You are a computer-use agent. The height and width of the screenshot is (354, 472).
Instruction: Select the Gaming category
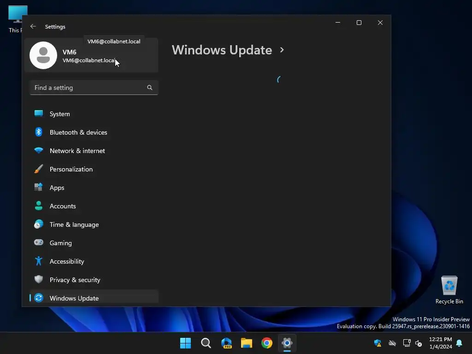tap(94, 242)
